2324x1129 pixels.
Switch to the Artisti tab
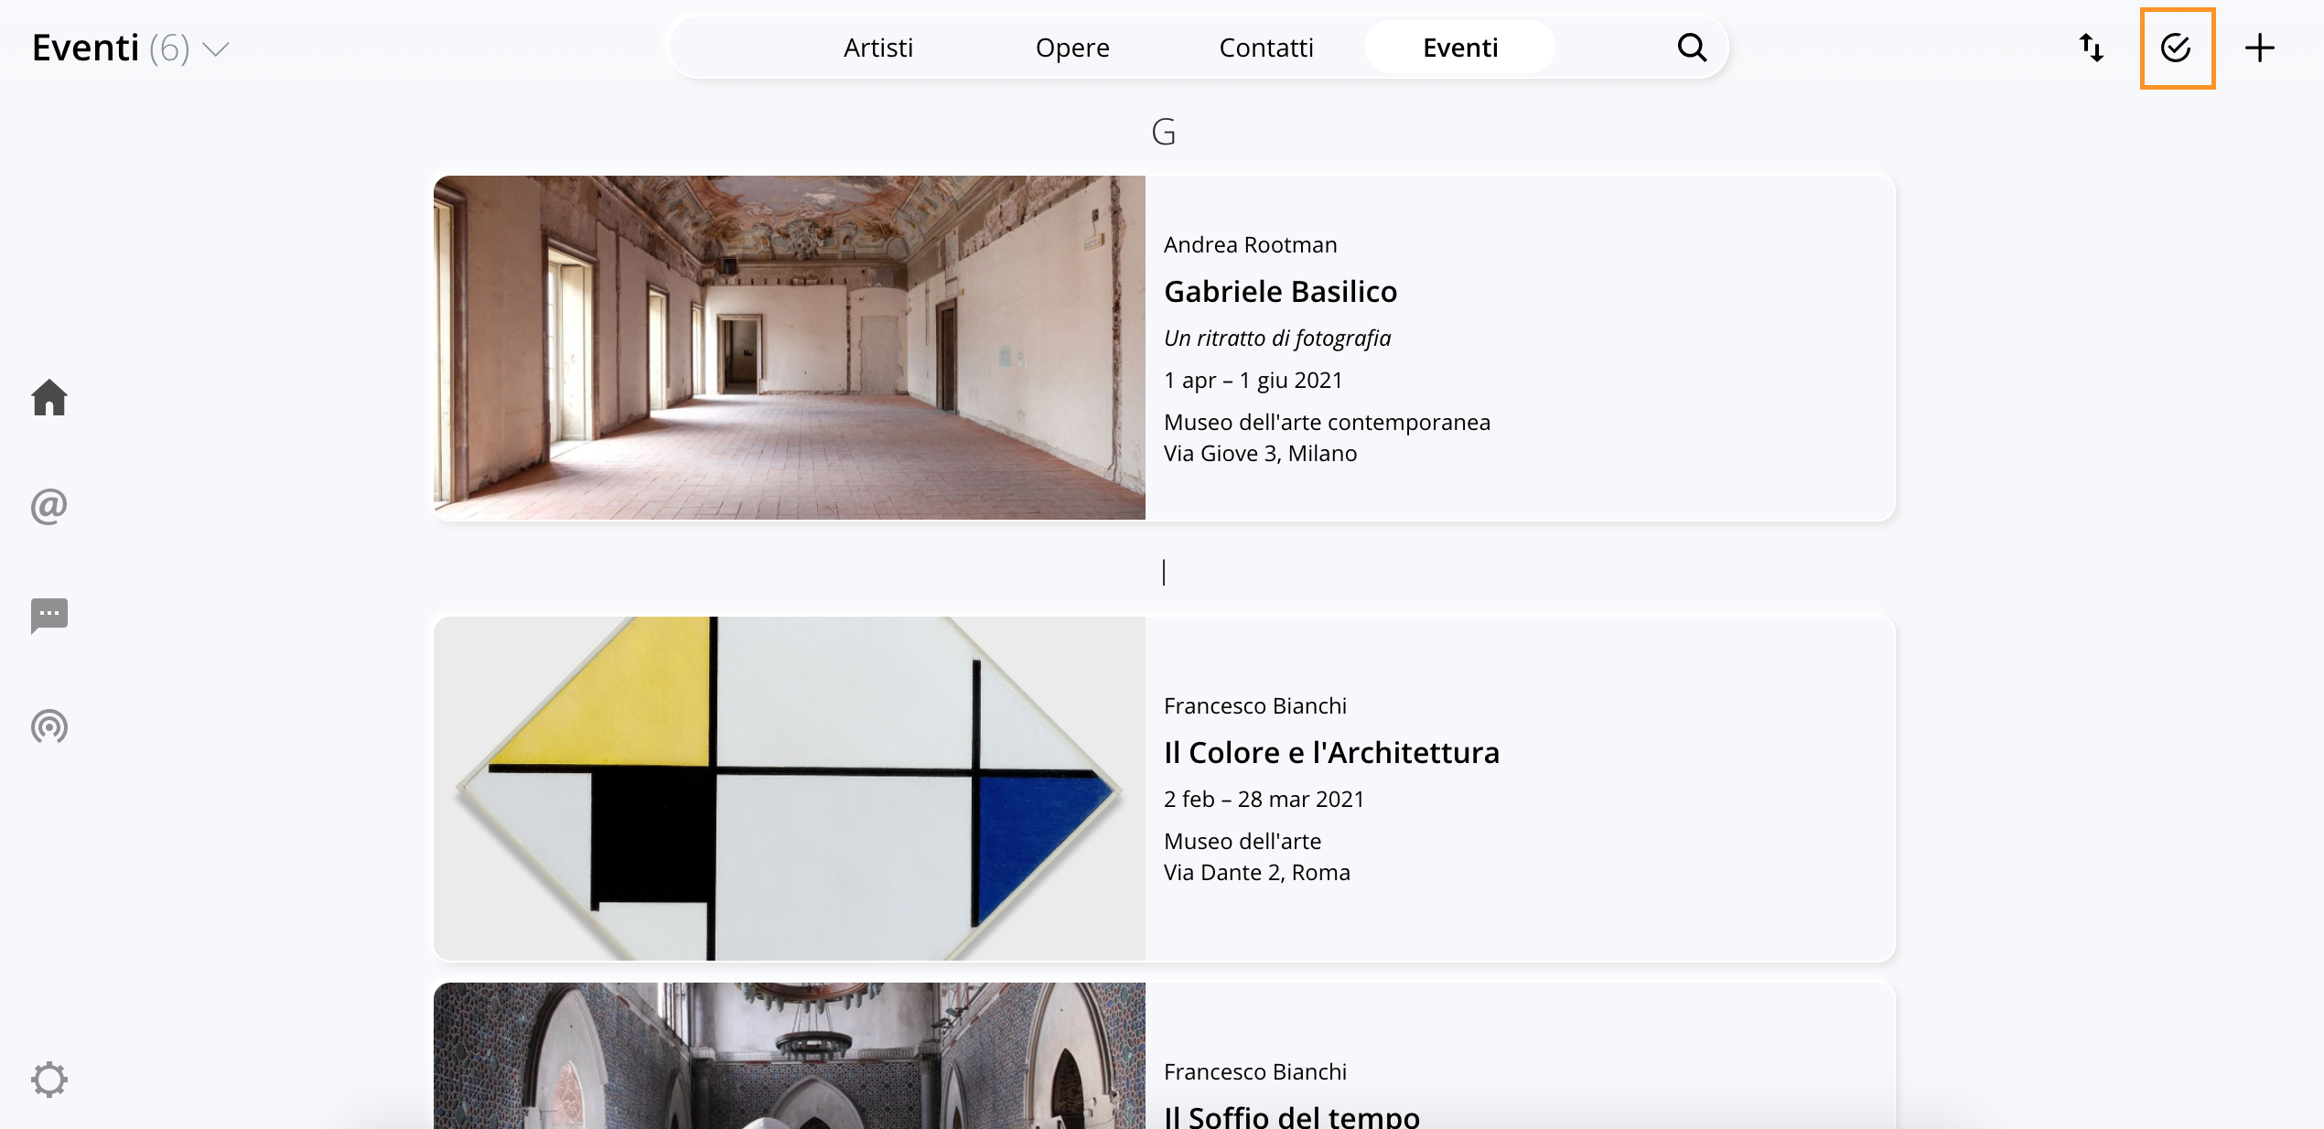(878, 48)
